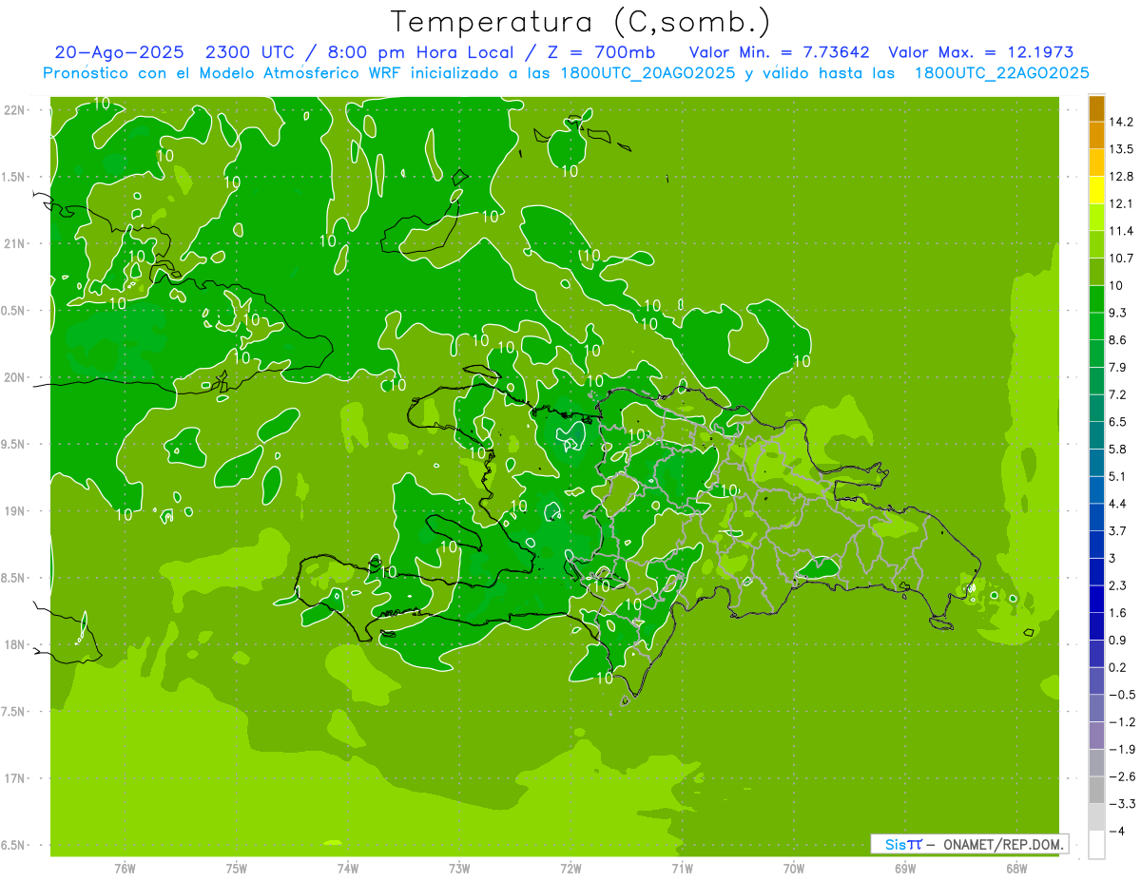Click the '17N' latitude label
Screen dimensions: 1141x881
(x=13, y=778)
